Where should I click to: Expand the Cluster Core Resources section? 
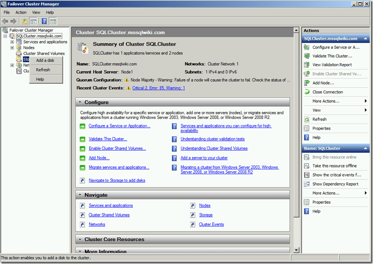point(80,239)
